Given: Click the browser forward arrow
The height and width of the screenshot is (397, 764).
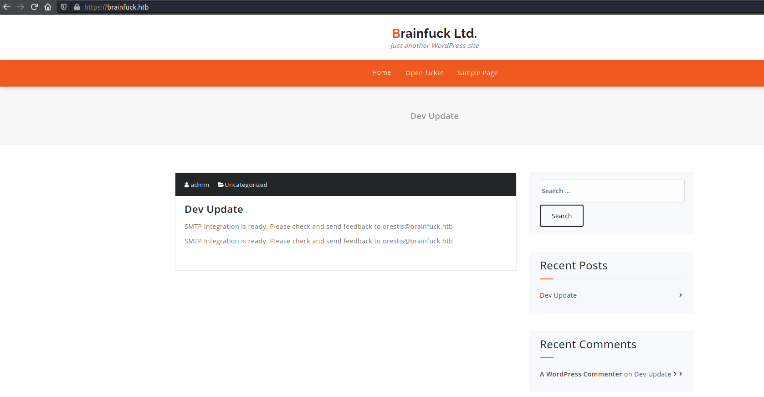Looking at the screenshot, I should [21, 7].
